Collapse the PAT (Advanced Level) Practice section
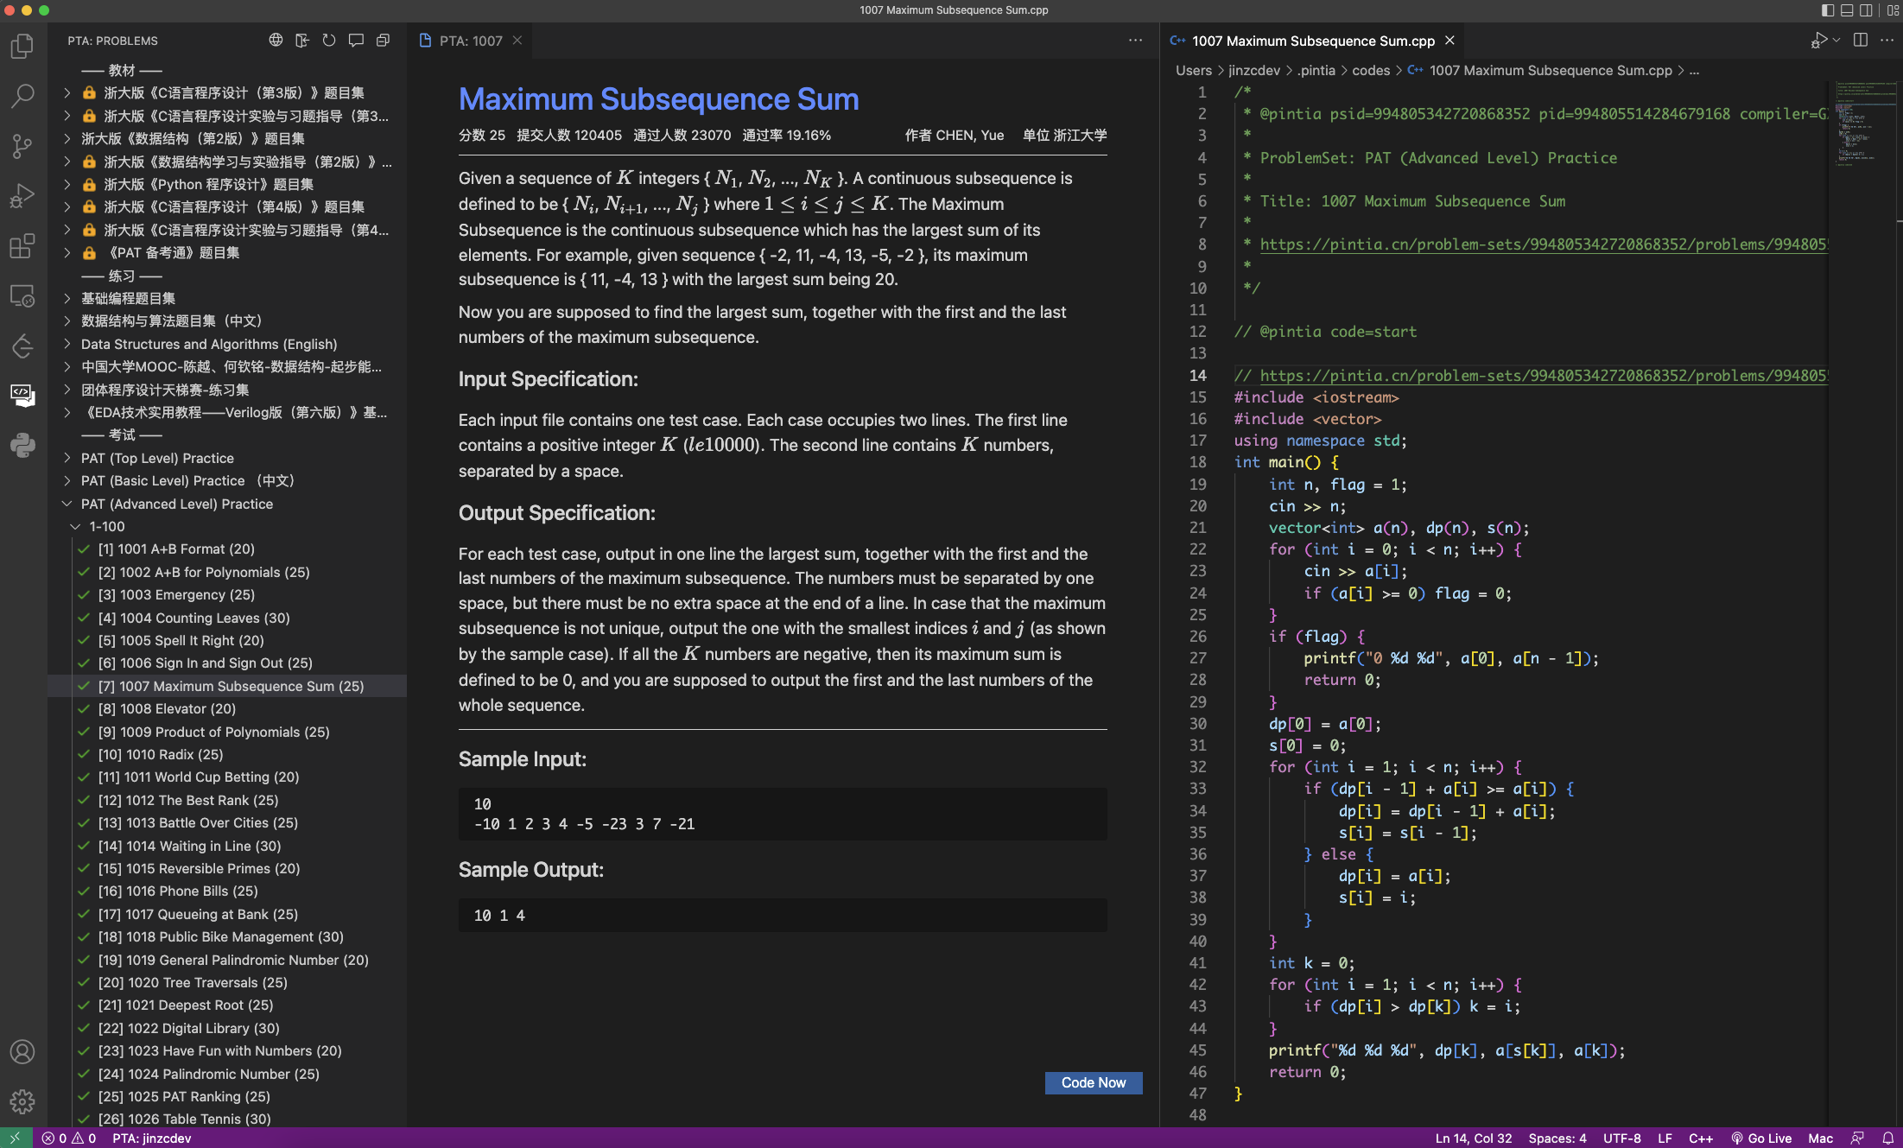The image size is (1903, 1148). pos(67,504)
